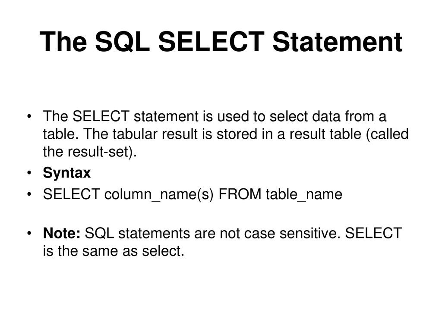Click the bullet before the SELECT syntax line
Screen dimensions: 442x331
tap(29, 194)
